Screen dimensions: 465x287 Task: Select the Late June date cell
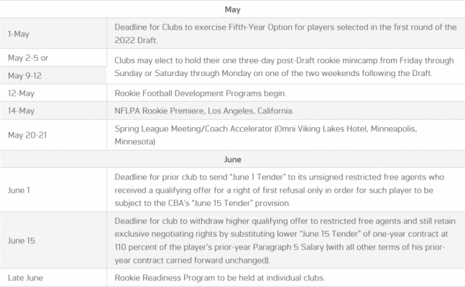click(x=53, y=278)
